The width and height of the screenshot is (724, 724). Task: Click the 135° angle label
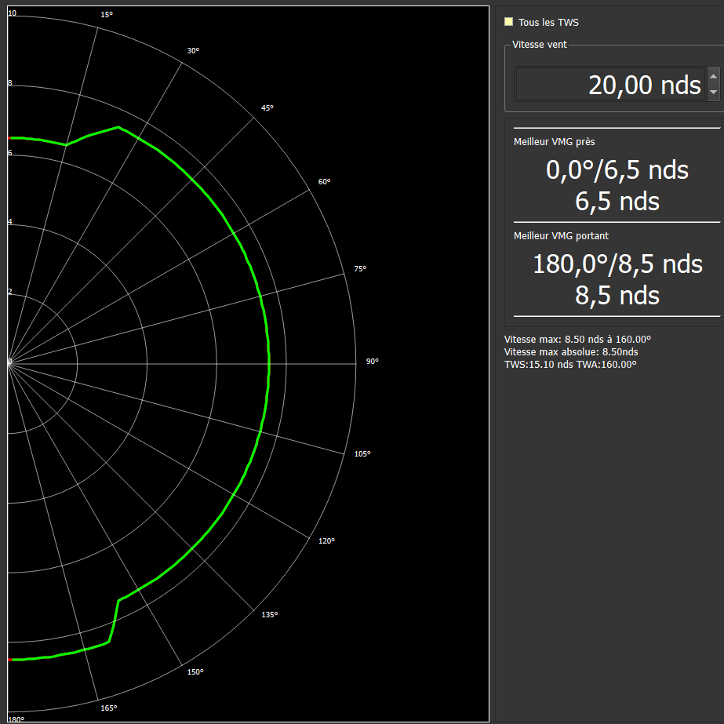pos(269,615)
